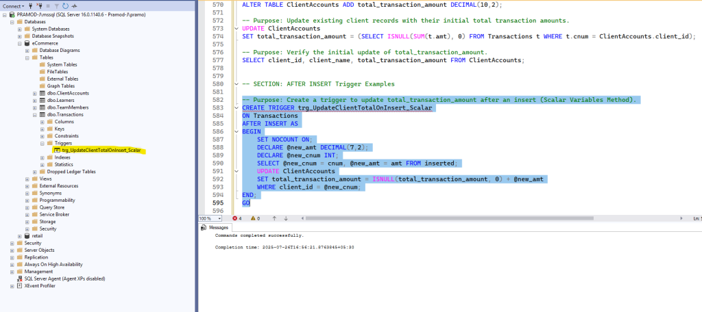Expand the Database Diagrams folder
702x312 pixels.
tap(27, 51)
